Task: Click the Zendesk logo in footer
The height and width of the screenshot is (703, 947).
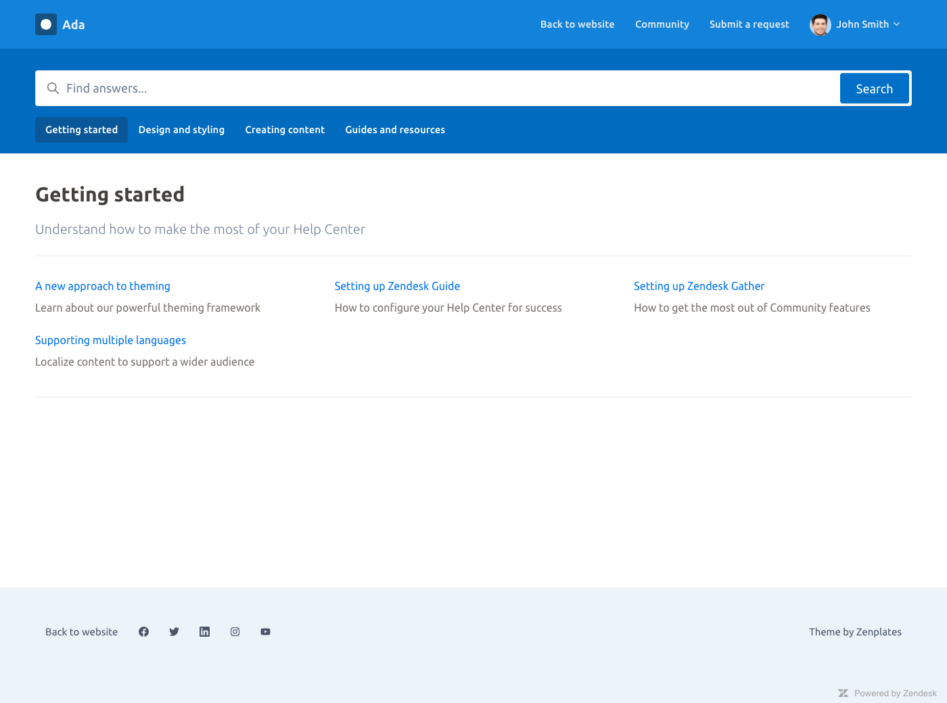Action: [843, 693]
